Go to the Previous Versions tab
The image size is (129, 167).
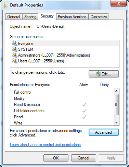point(72,17)
